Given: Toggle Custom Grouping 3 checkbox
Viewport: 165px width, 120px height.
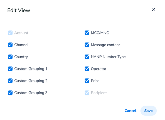Looking at the screenshot, I should tap(10, 93).
